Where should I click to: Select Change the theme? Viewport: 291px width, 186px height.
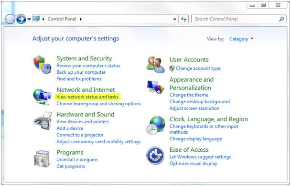click(x=189, y=95)
